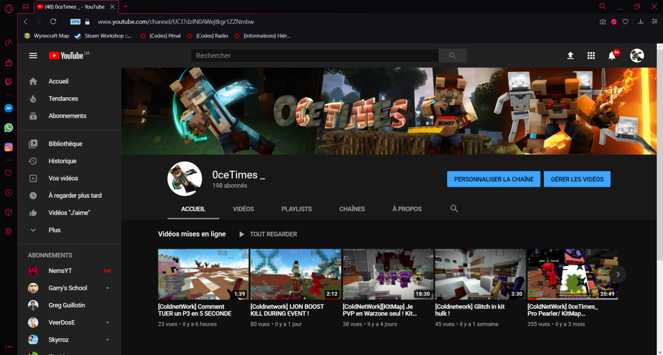Open IJON BOOST KILL video title
663x355 pixels.
tap(287, 310)
